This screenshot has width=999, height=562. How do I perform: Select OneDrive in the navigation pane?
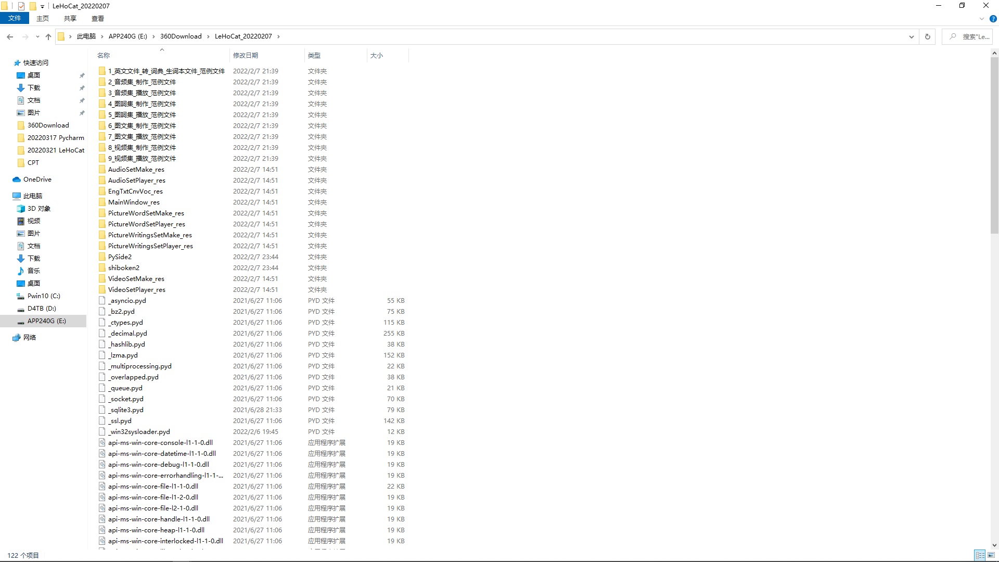tap(37, 180)
